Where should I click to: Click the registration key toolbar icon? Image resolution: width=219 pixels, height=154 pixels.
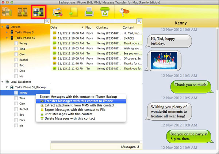(x=124, y=12)
